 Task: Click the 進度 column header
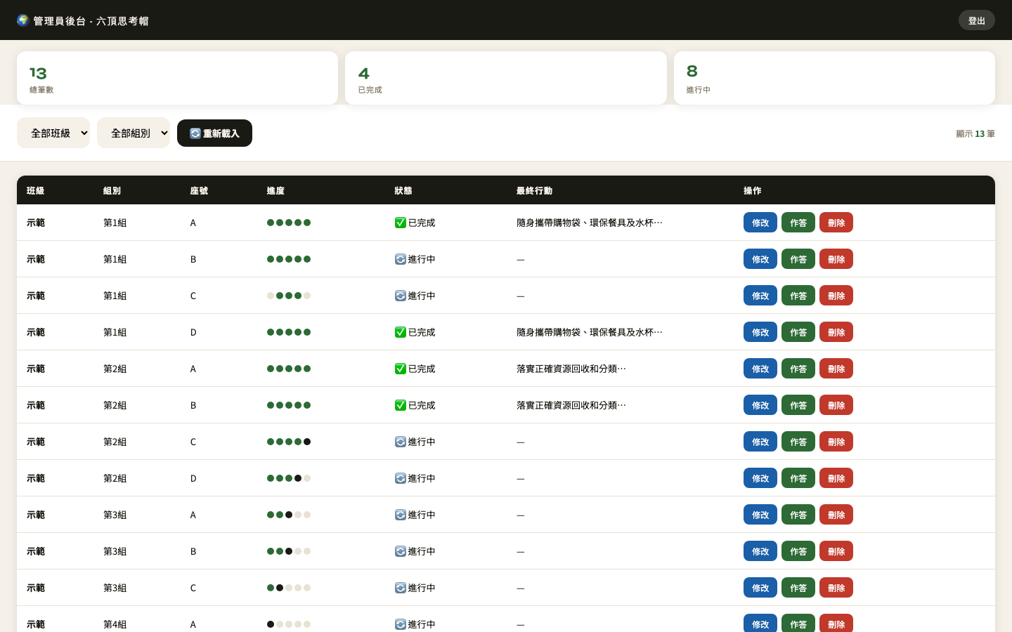[x=275, y=191]
